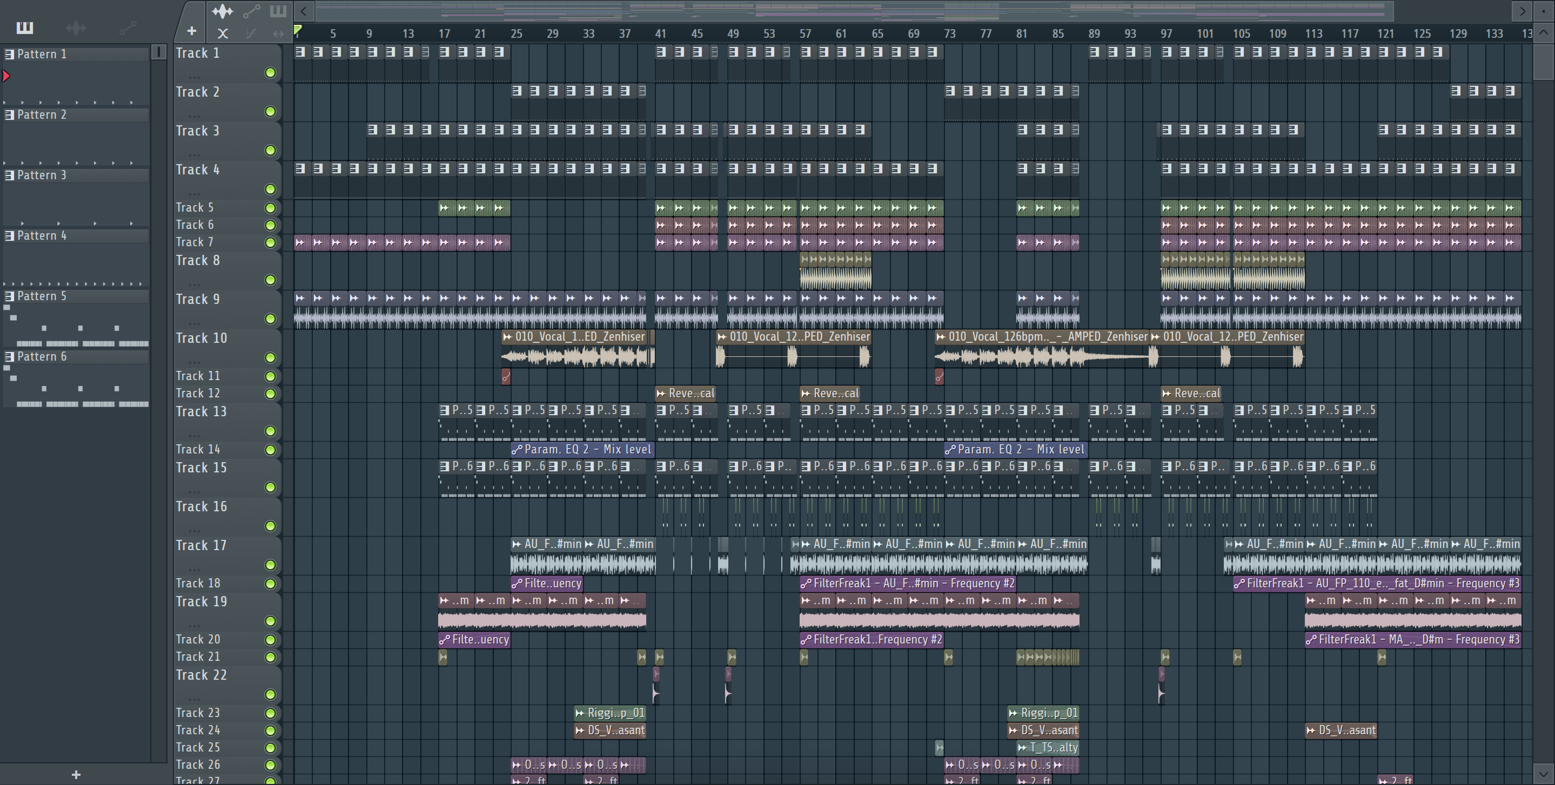Mute Track 17 using its green LED

tap(271, 565)
